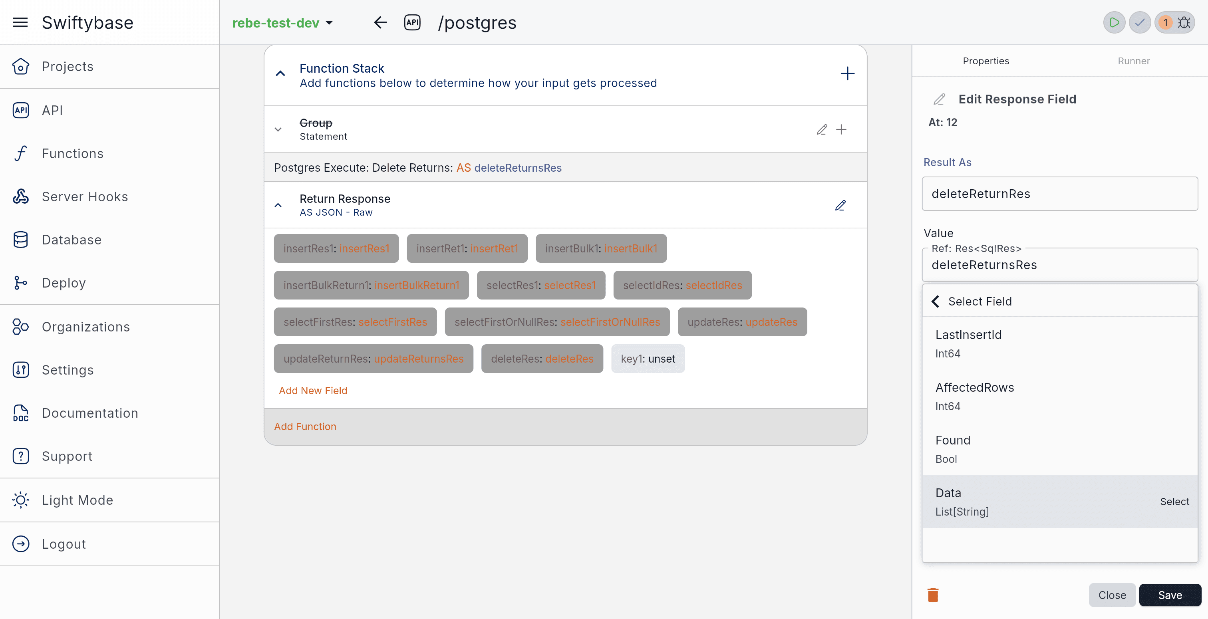Click the checkmark validate button

click(x=1140, y=22)
